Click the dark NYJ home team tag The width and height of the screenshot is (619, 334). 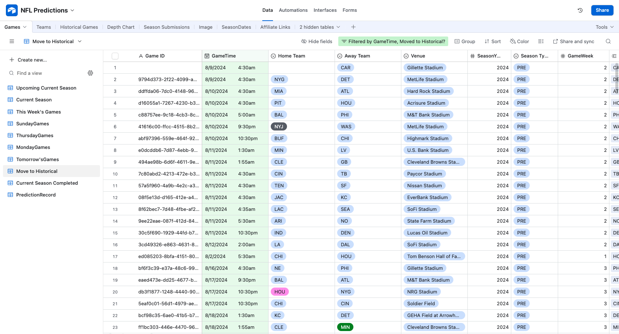click(279, 127)
